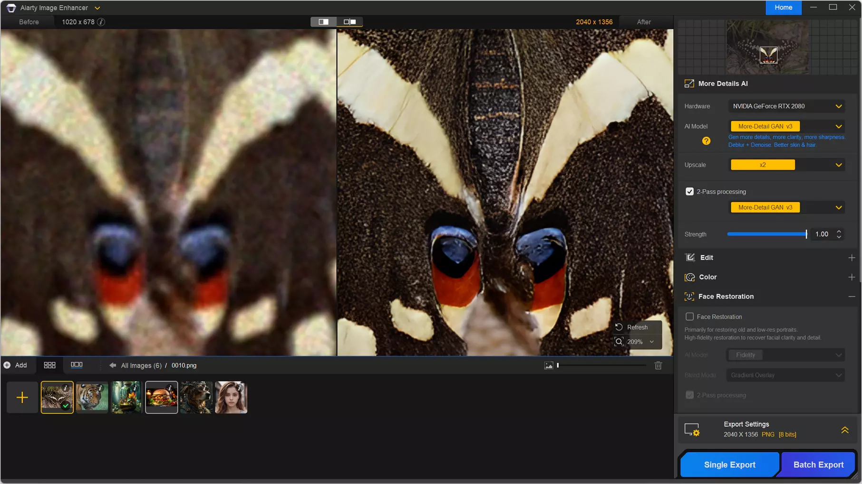The image size is (862, 484).
Task: Switch to grid thumbnail view icon
Action: (x=49, y=365)
